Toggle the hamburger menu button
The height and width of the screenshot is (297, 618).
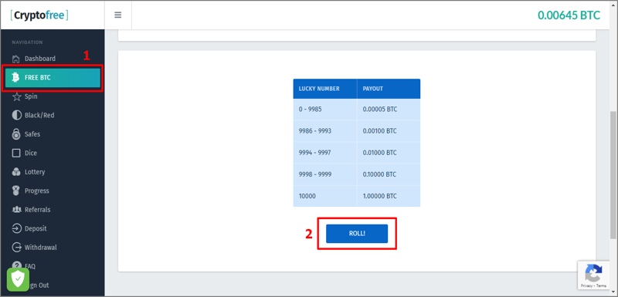click(x=118, y=15)
